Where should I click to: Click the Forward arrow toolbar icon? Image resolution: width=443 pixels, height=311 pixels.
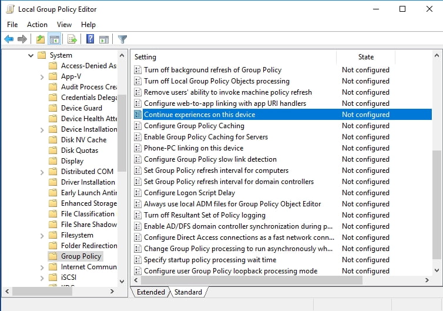(22, 39)
